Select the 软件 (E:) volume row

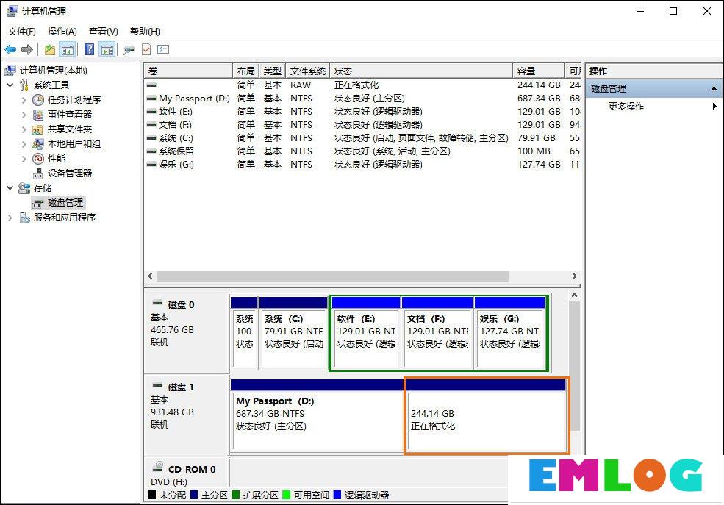(x=362, y=112)
